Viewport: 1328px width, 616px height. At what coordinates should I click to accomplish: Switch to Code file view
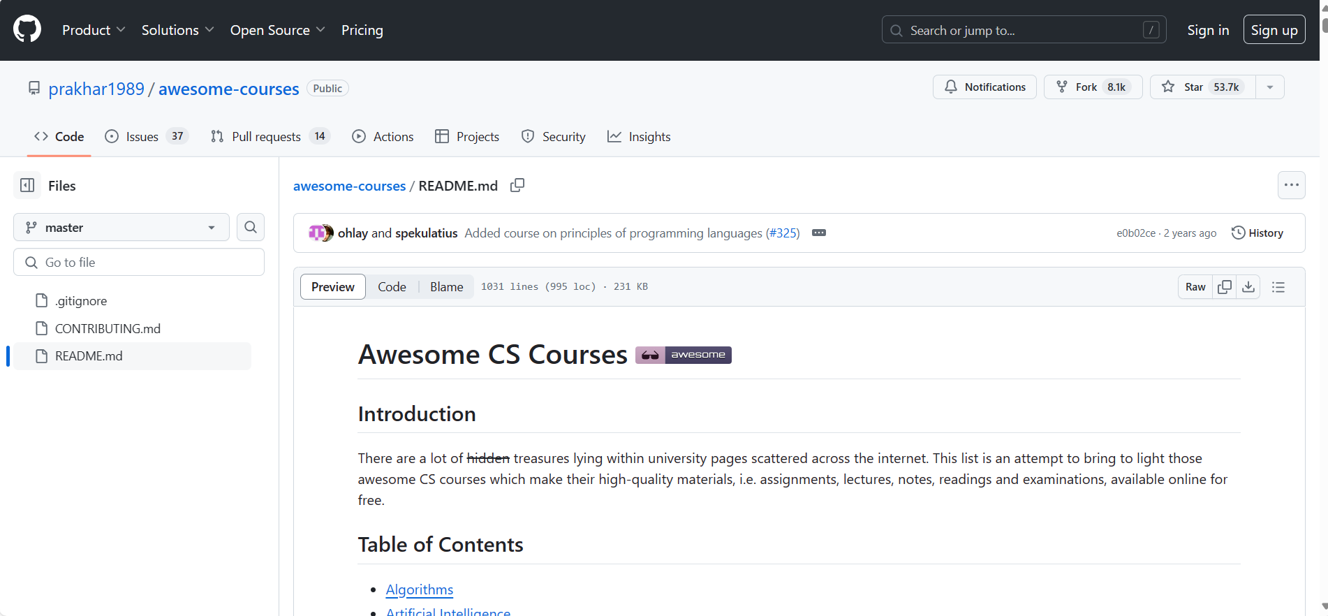coord(392,287)
